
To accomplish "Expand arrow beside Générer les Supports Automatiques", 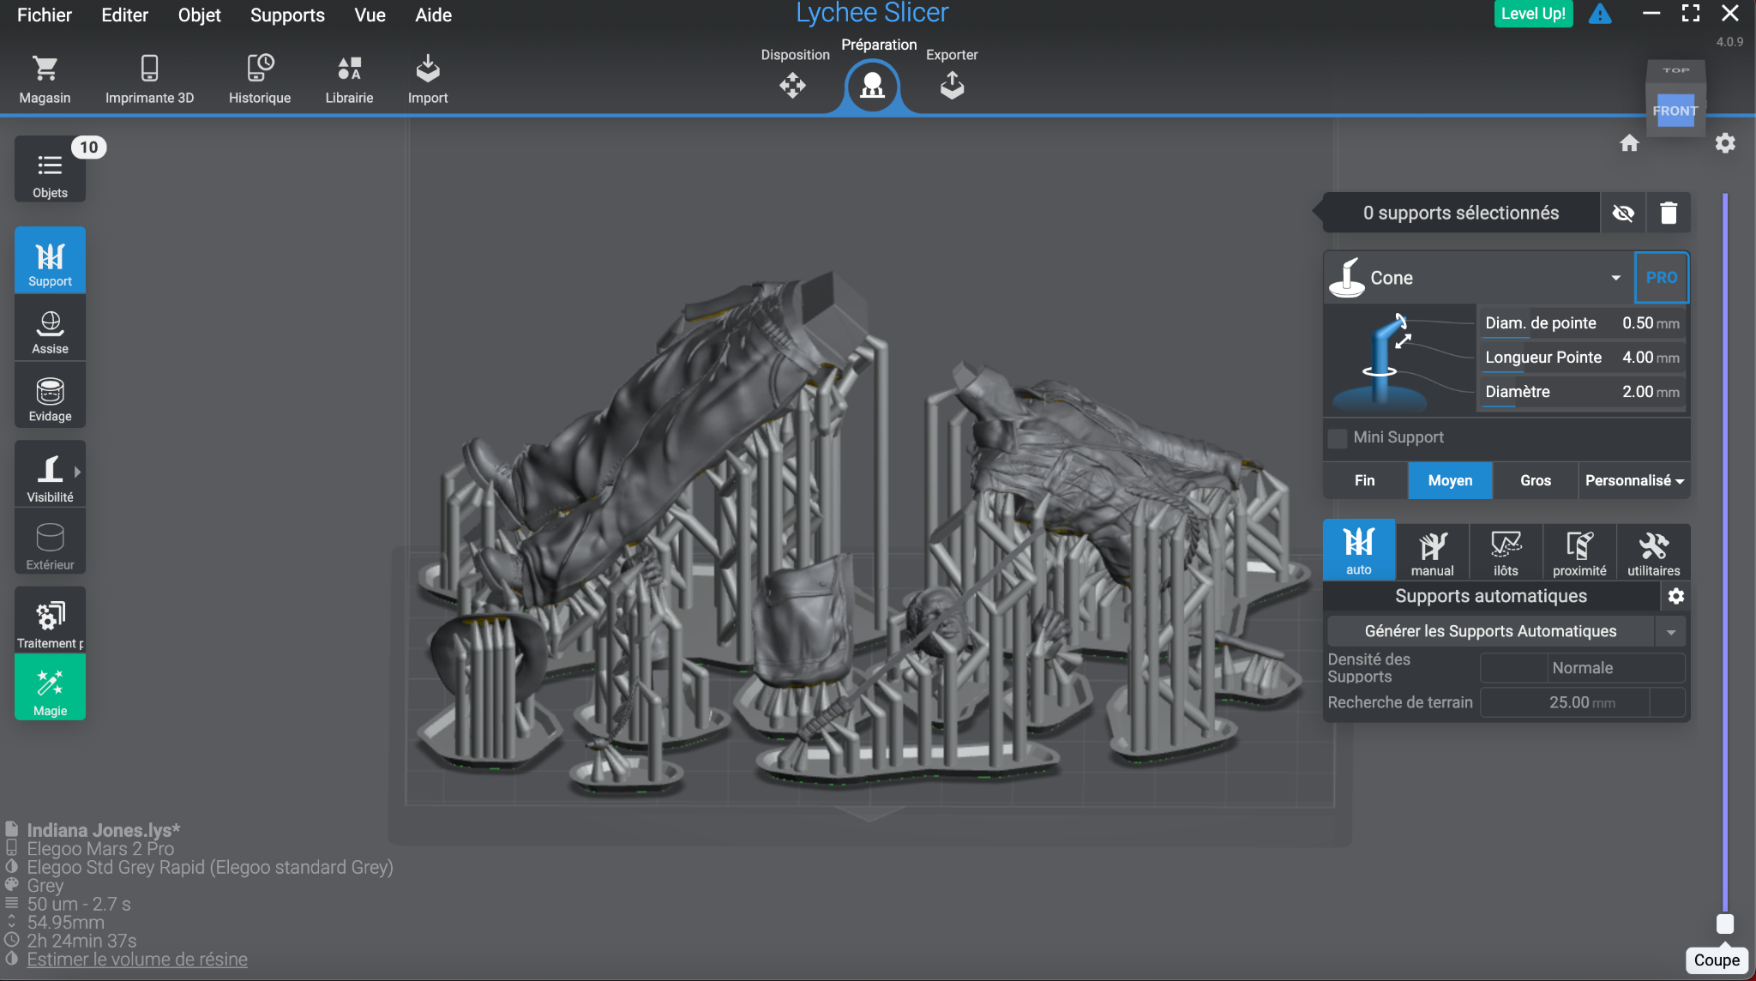I will [x=1670, y=632].
